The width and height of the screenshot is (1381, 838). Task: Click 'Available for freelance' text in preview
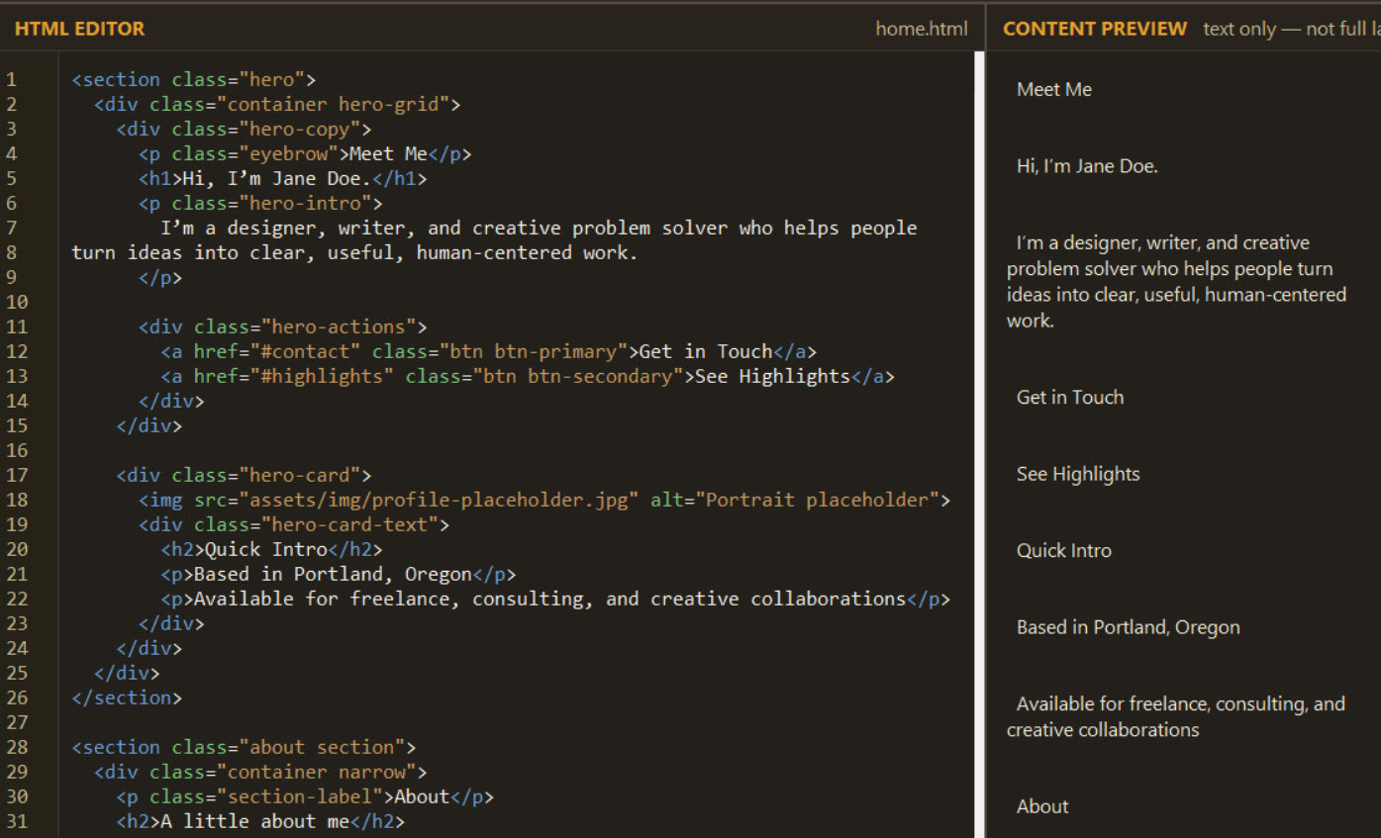pos(1176,717)
